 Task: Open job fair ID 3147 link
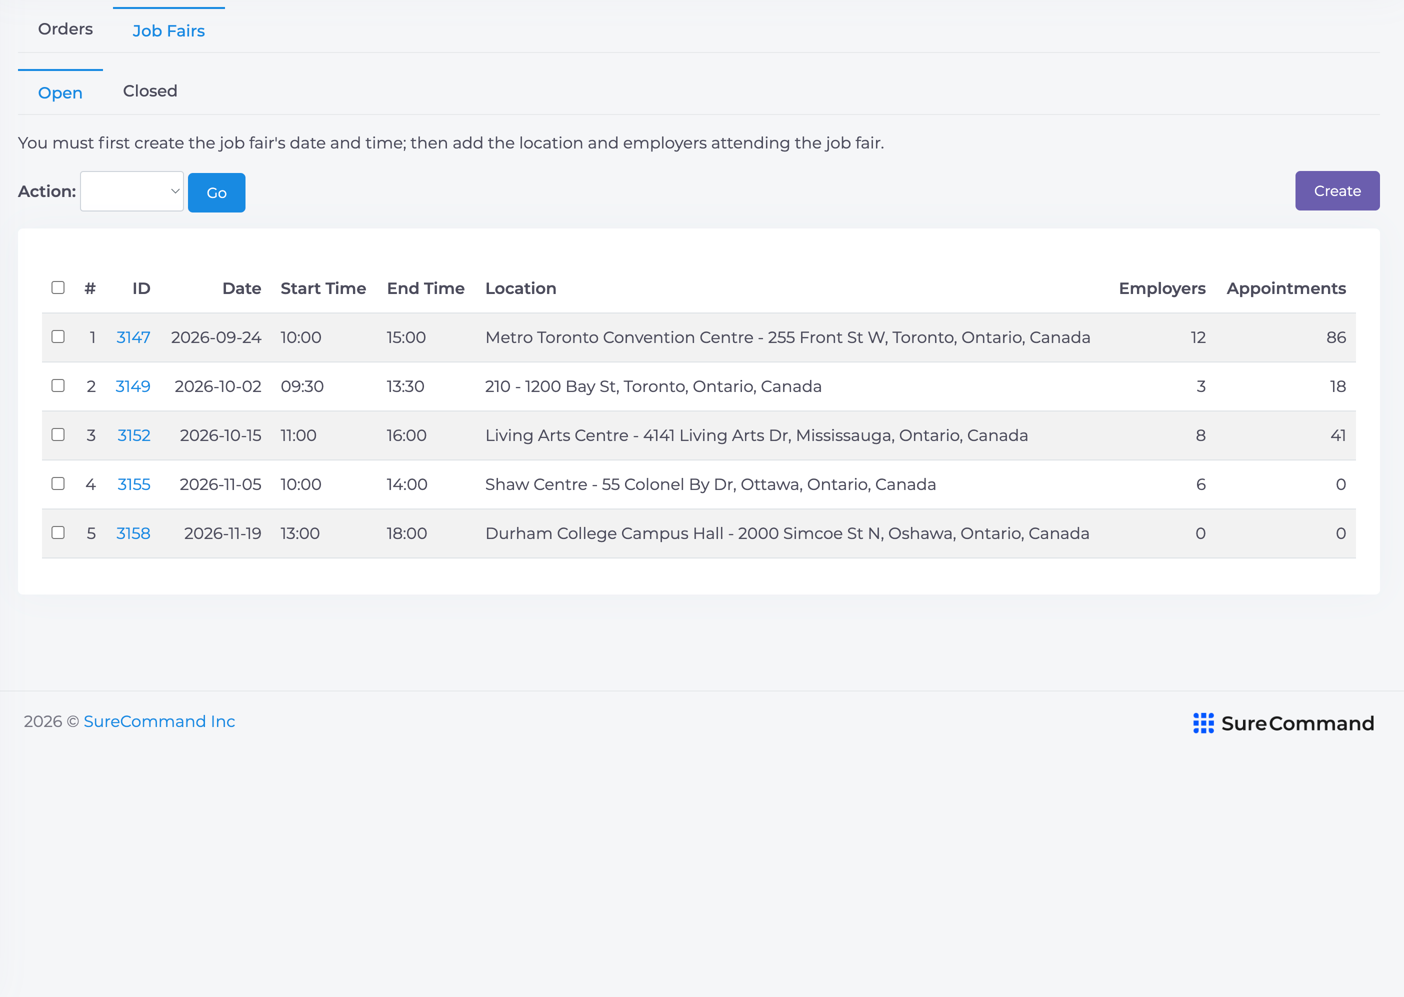click(133, 337)
